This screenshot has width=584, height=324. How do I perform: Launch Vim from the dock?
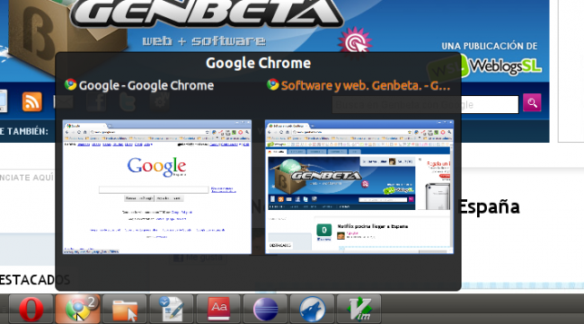coord(359,309)
